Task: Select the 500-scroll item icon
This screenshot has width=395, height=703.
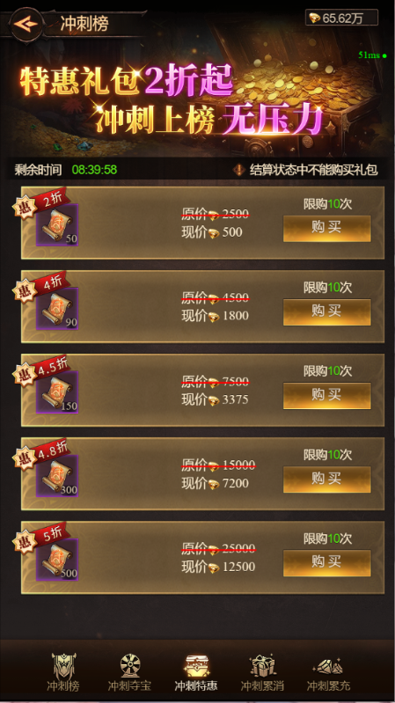Action: [57, 560]
